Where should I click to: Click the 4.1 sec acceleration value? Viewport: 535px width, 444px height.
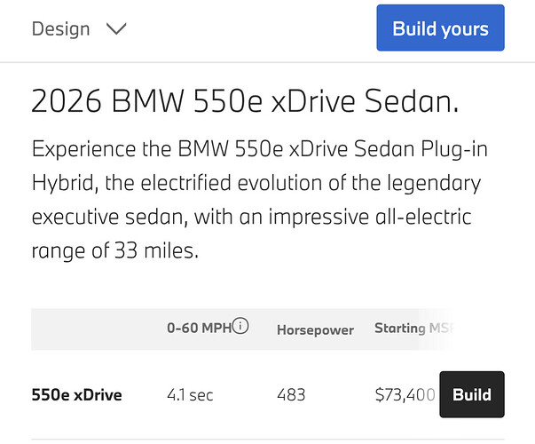190,394
